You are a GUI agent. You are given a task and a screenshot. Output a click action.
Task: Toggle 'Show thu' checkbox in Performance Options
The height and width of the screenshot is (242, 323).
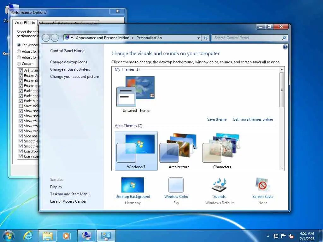(x=21, y=121)
